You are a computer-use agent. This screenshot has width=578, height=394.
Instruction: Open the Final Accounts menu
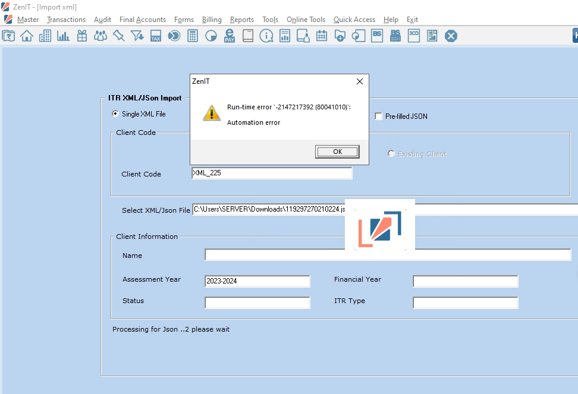(x=143, y=20)
